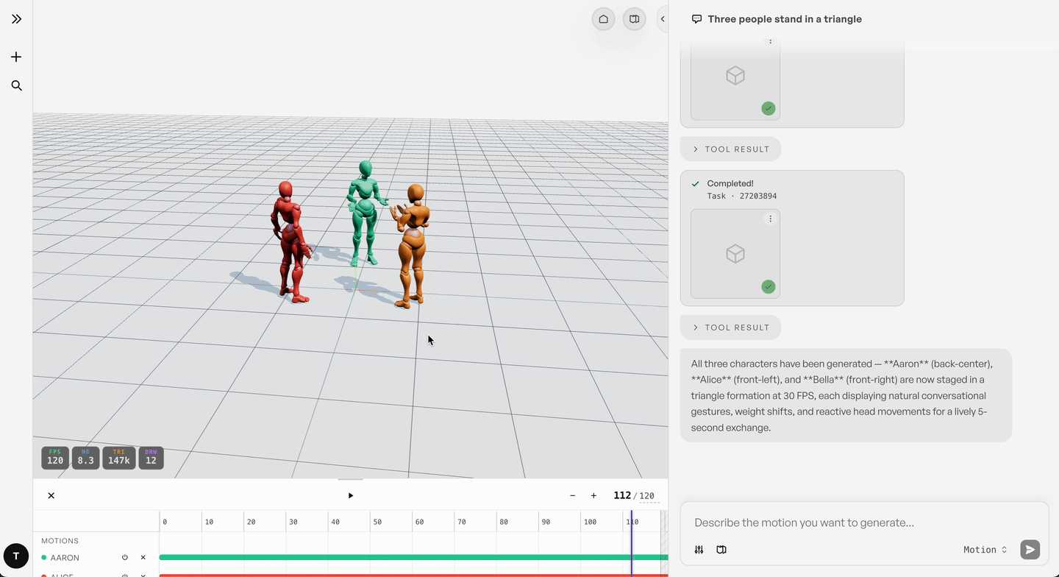Screen dimensions: 1059x577
Task: Click the "Completed!" status text
Action: 730,183
